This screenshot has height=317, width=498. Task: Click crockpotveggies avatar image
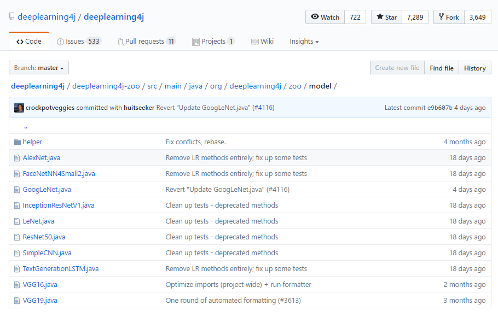(19, 108)
